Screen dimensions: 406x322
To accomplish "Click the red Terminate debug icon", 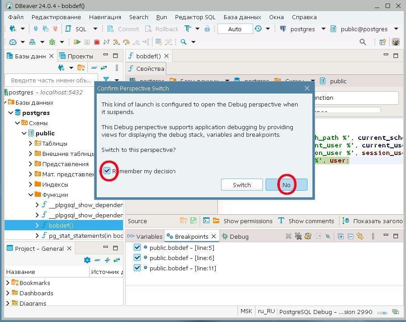I will click(97, 42).
